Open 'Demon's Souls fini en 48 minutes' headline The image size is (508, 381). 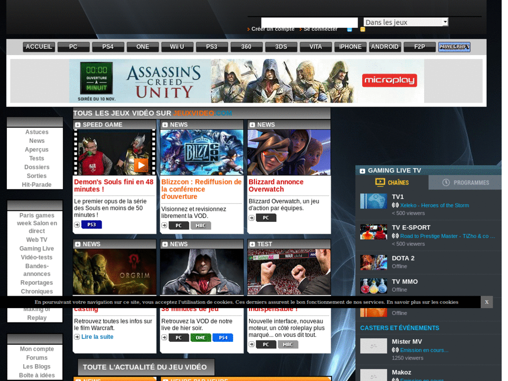[x=114, y=186]
